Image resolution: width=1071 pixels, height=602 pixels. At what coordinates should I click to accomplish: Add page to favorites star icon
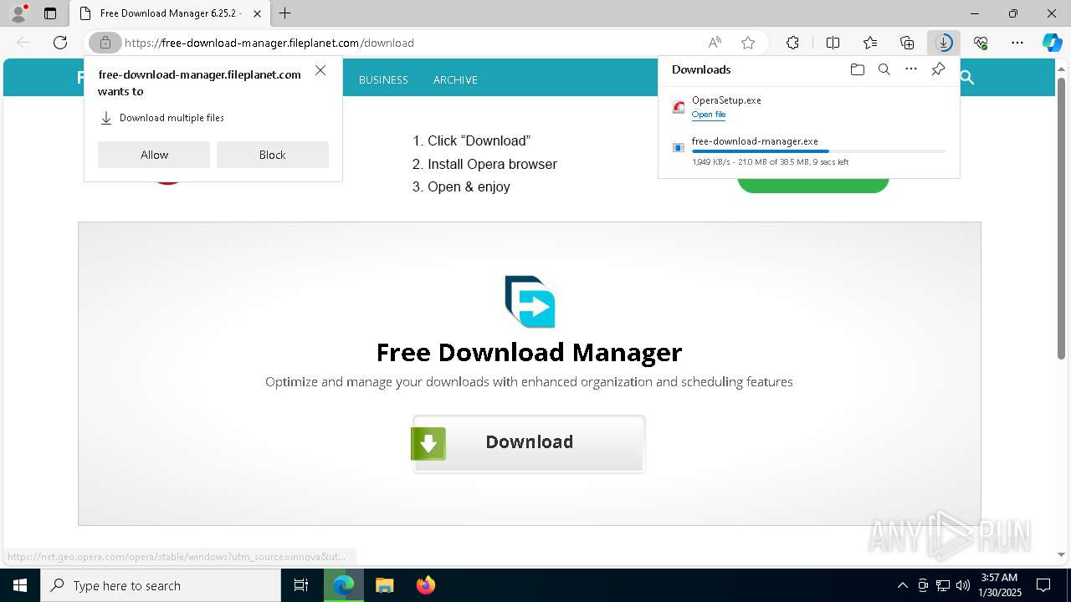[x=748, y=43]
